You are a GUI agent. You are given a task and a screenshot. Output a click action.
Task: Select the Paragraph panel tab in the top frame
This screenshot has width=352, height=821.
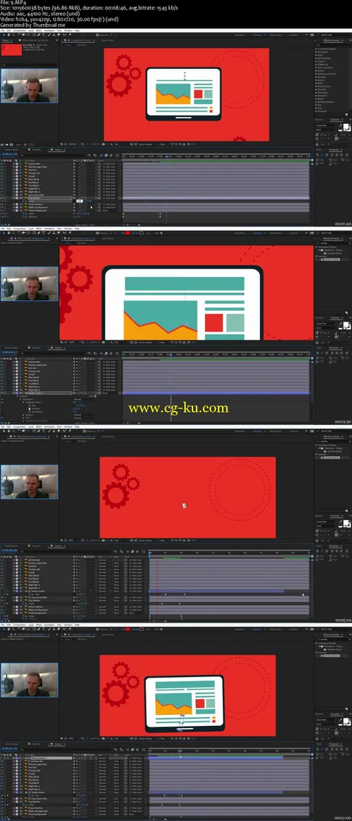click(333, 150)
